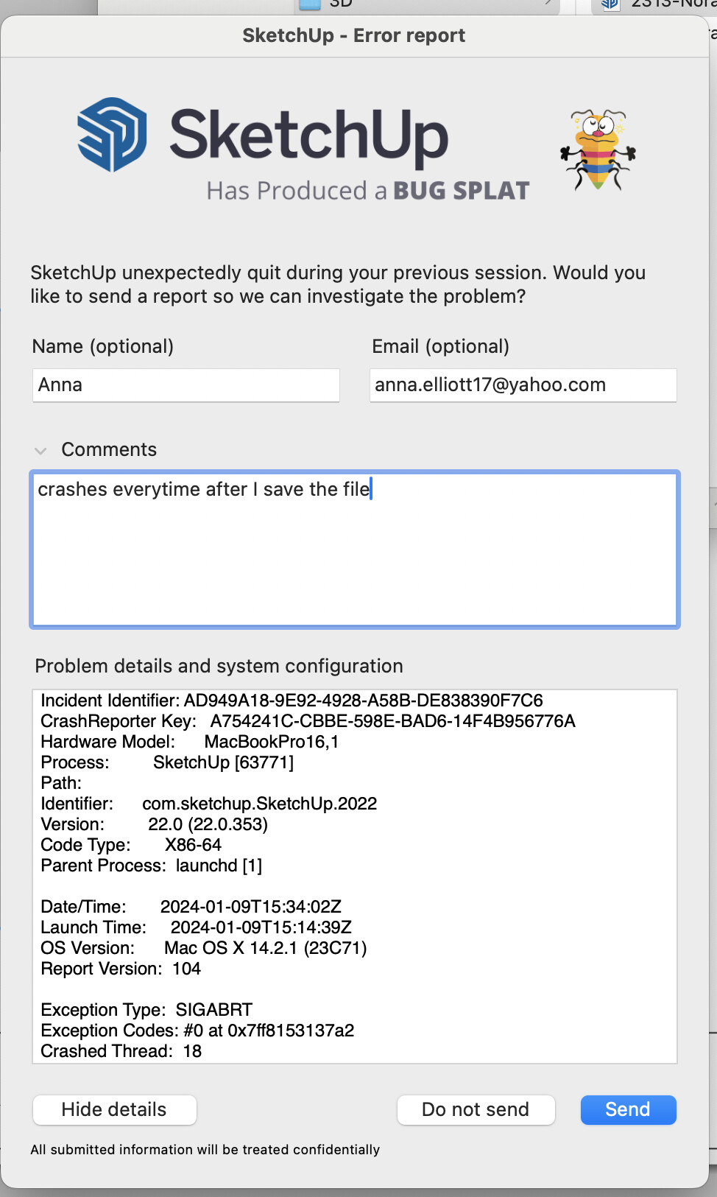This screenshot has height=1197, width=717.
Task: Choose Do not send
Action: coord(476,1109)
